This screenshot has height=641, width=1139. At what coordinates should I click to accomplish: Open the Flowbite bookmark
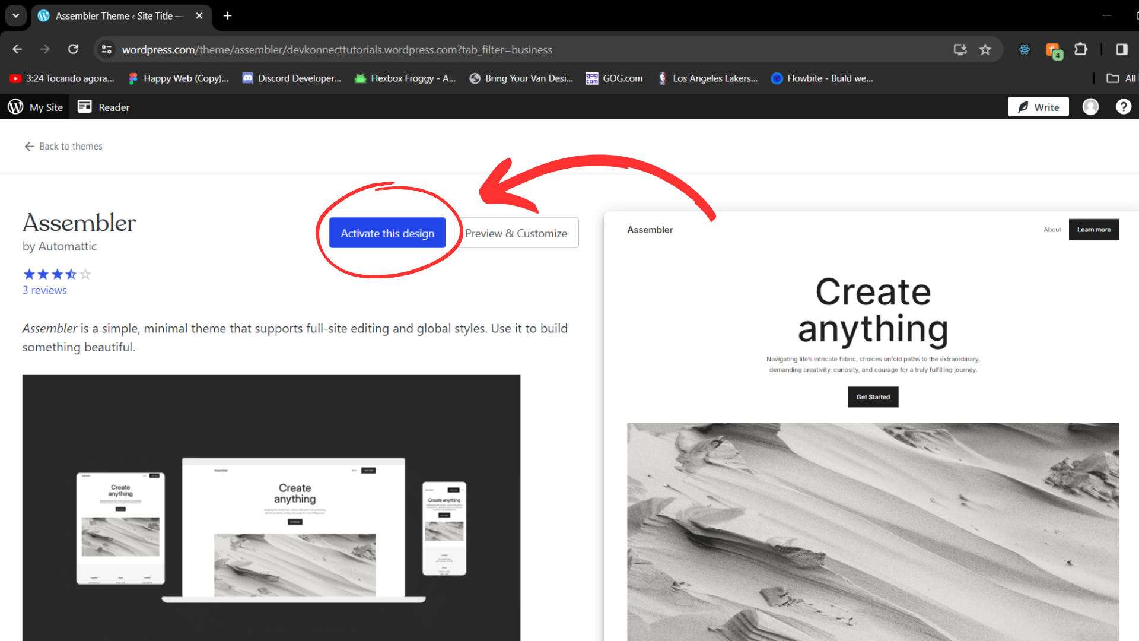tap(822, 78)
